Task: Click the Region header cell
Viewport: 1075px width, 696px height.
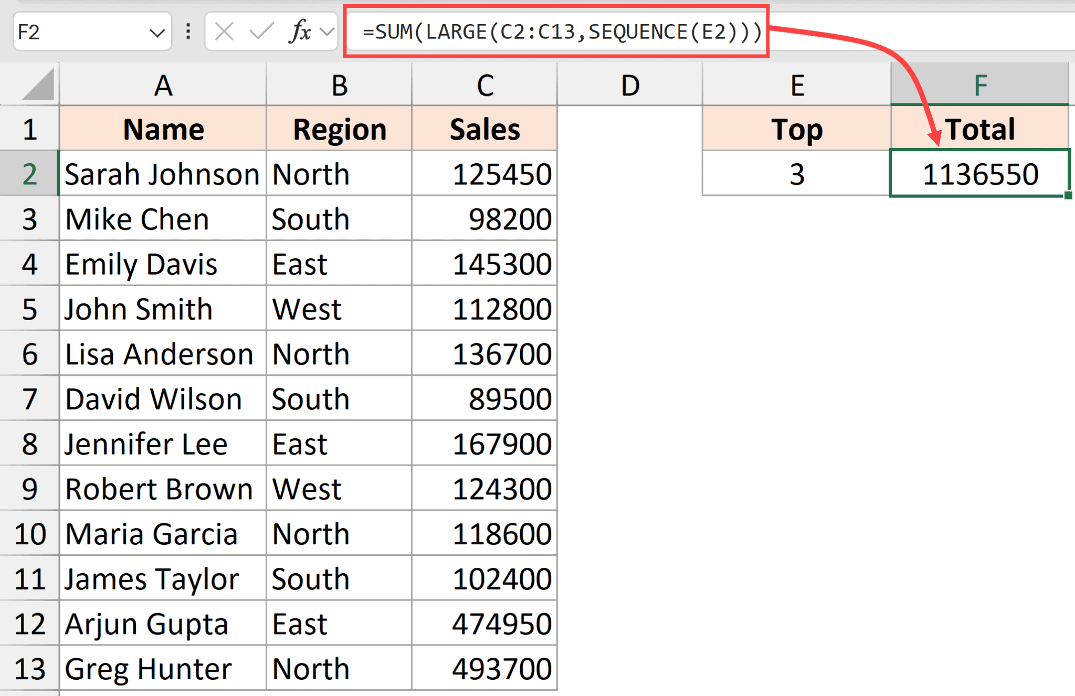Action: coord(339,129)
